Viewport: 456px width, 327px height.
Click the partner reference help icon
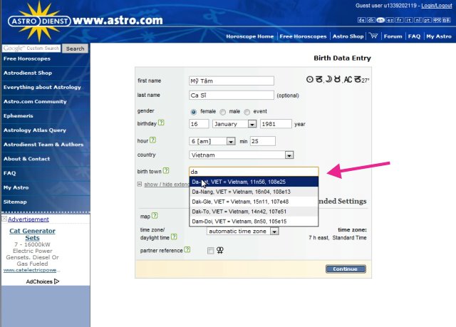[187, 249]
